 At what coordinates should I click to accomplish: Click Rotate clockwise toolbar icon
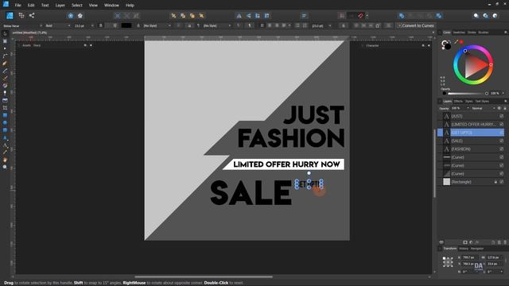[267, 16]
